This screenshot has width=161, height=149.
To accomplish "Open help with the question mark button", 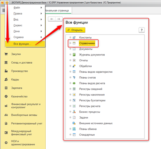I will pyautogui.click(x=142, y=30).
